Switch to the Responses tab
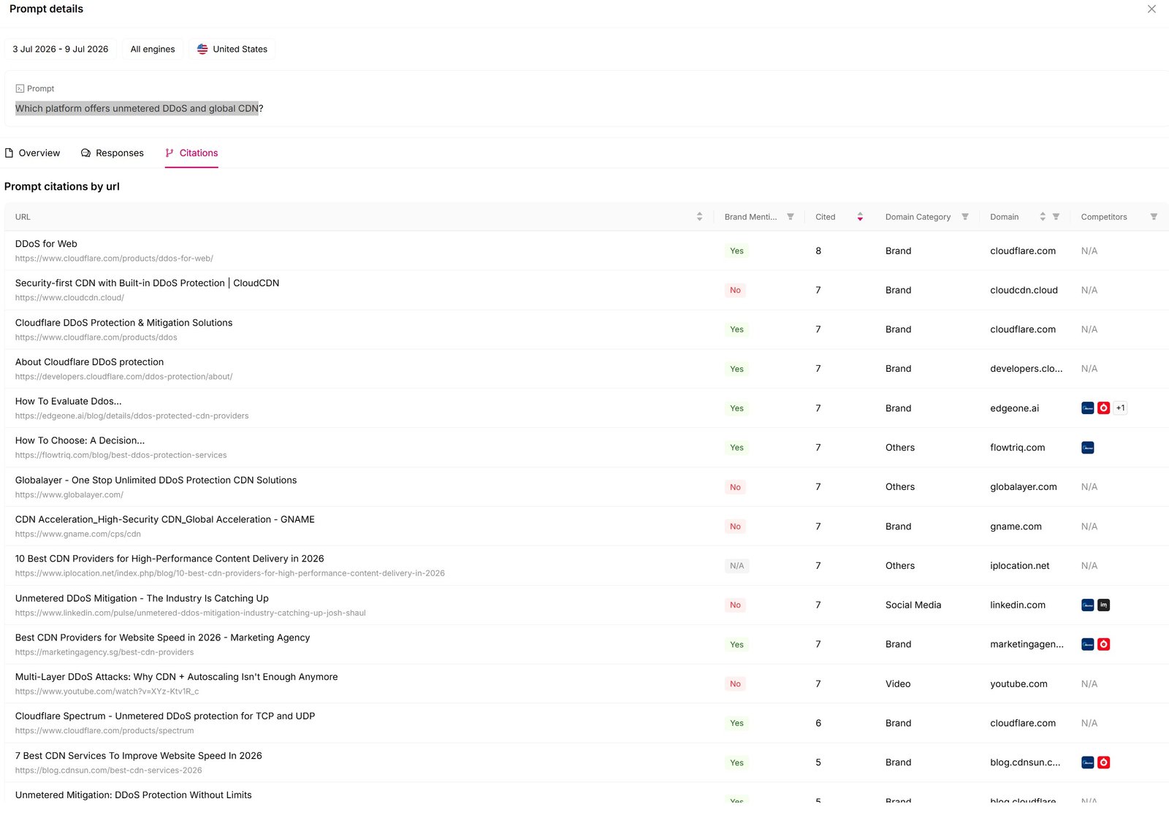This screenshot has height=815, width=1169. [x=113, y=153]
